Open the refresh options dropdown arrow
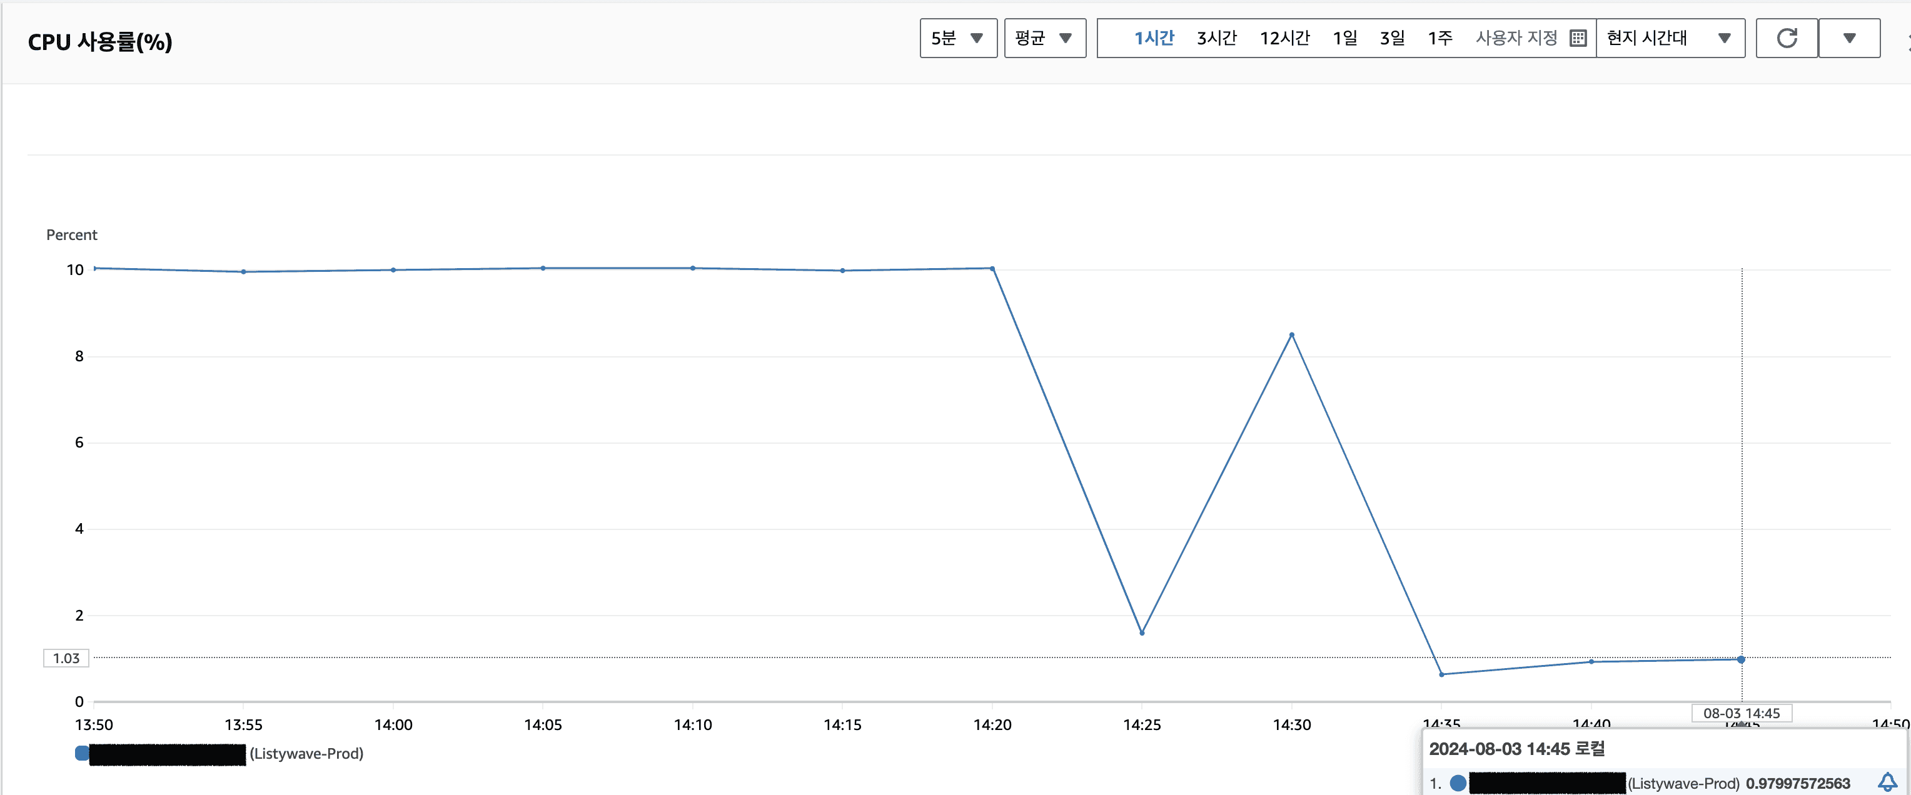Viewport: 1911px width, 795px height. 1848,38
